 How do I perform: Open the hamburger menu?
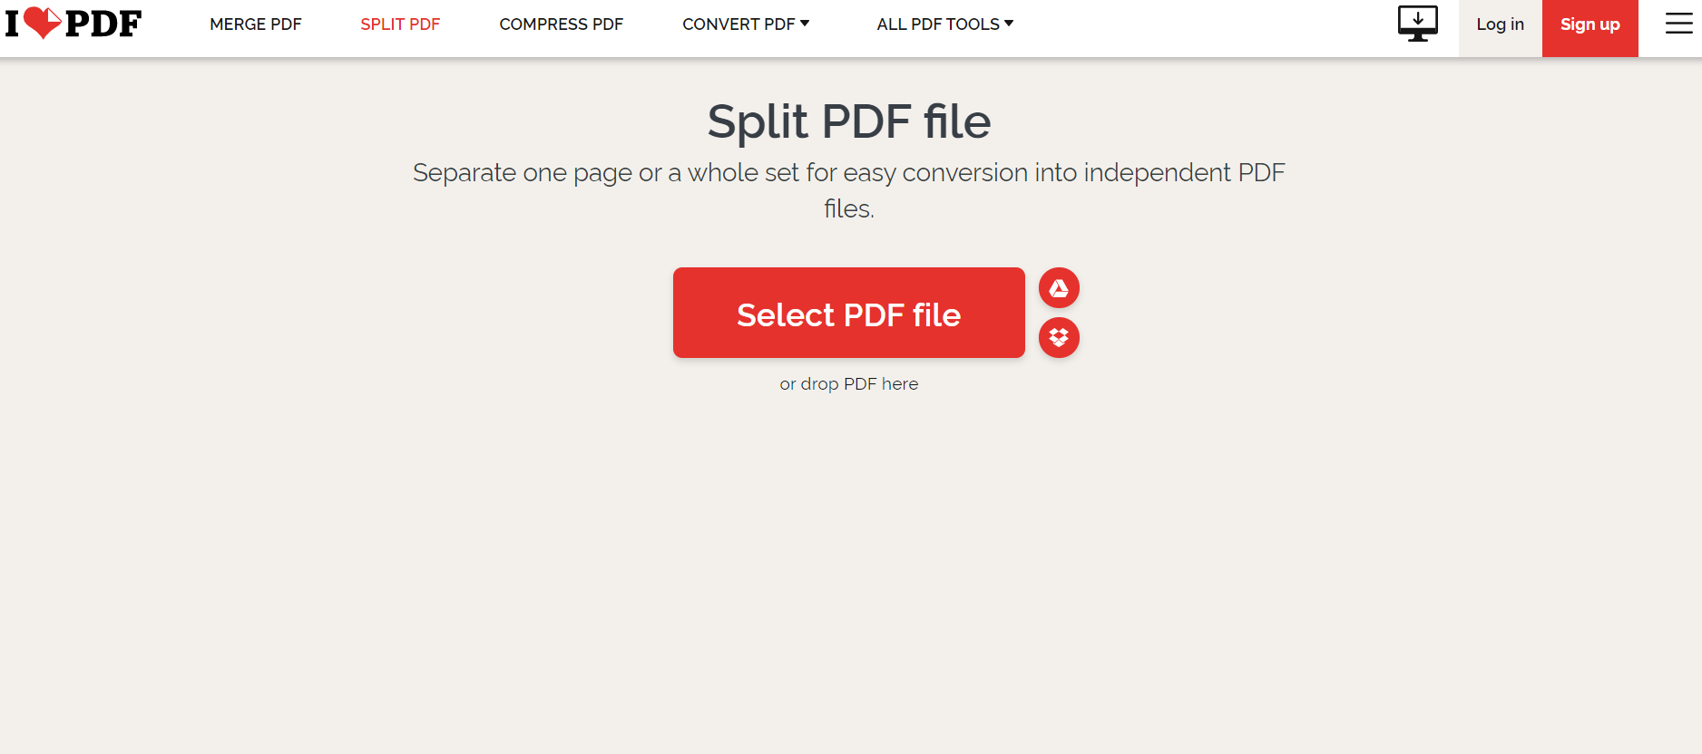point(1678,24)
